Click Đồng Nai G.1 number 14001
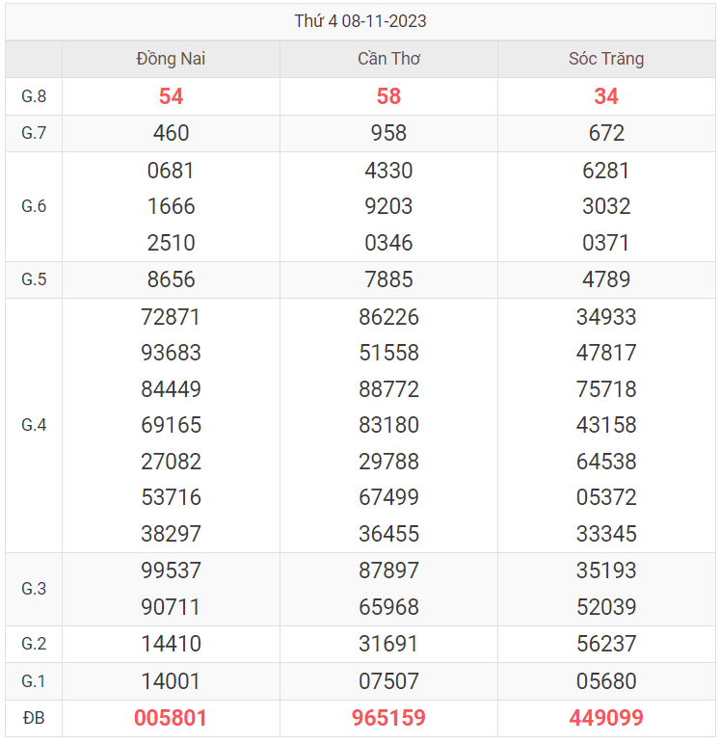720x743 pixels. [x=171, y=681]
